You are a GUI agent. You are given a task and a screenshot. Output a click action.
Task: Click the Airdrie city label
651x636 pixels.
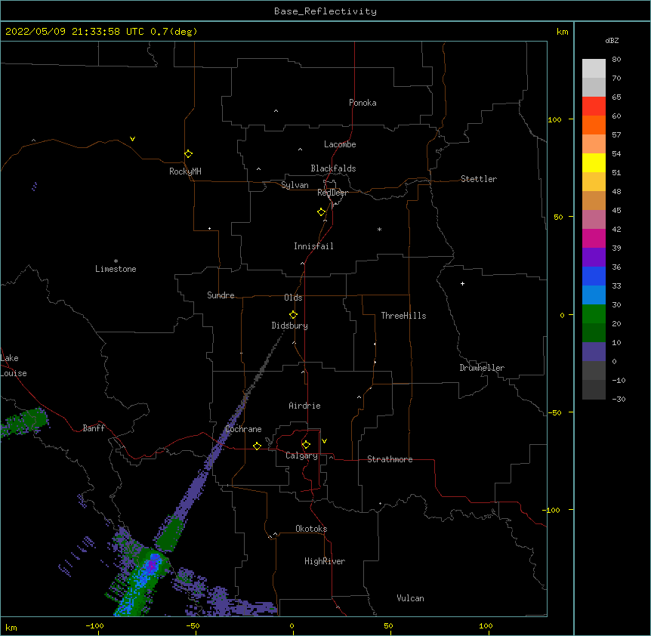[305, 406]
